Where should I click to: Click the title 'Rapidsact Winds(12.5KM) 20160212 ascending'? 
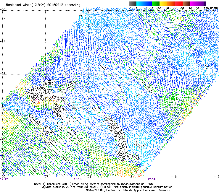pos(43,5)
